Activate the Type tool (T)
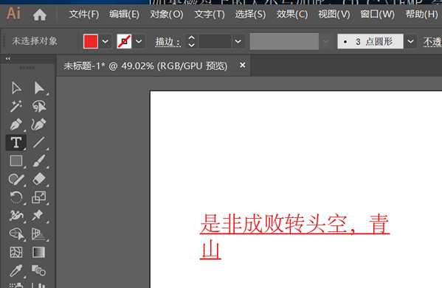The image size is (442, 288). click(16, 143)
